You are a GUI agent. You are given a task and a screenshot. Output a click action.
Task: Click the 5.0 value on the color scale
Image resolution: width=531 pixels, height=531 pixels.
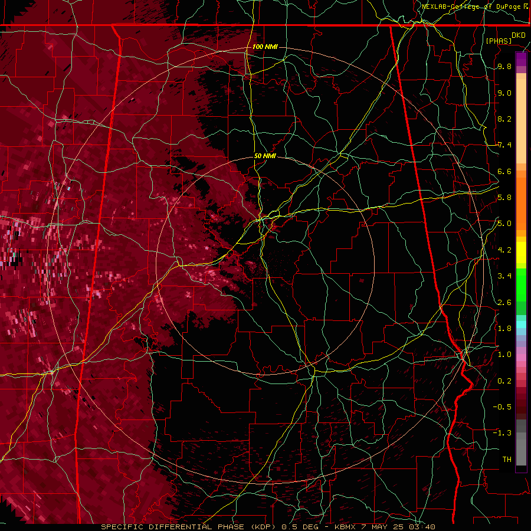[504, 224]
